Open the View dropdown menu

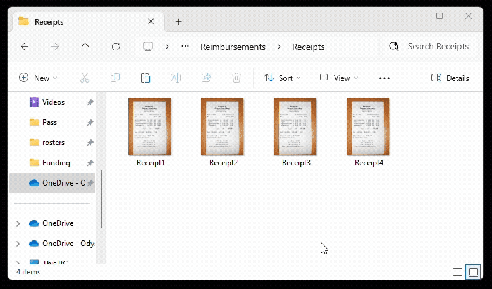(338, 78)
